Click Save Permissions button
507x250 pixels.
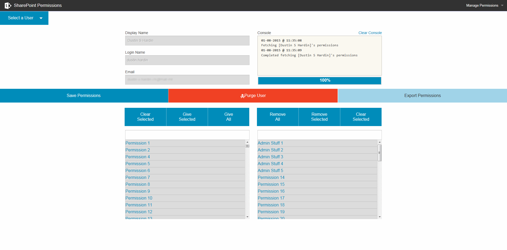84,96
